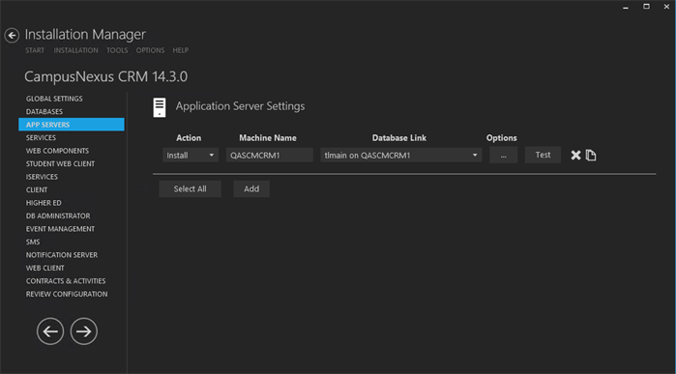Open the CLIENT section

point(37,189)
